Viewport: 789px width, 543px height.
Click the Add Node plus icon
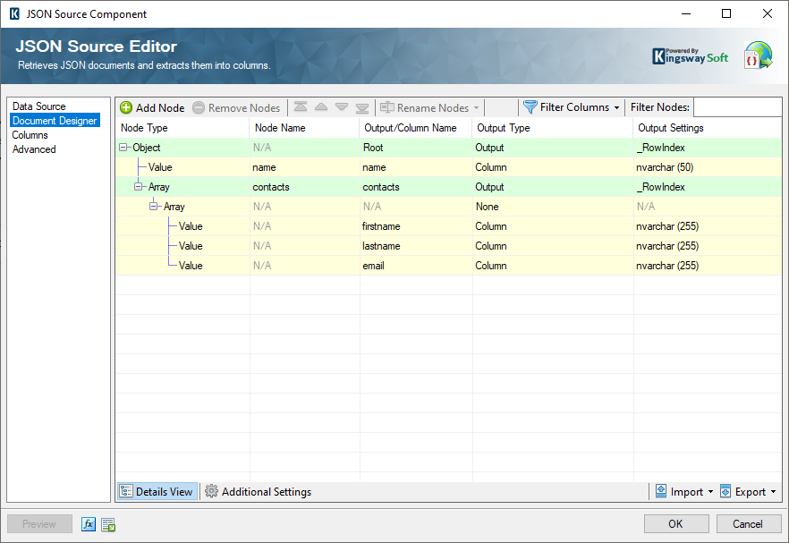pyautogui.click(x=128, y=107)
